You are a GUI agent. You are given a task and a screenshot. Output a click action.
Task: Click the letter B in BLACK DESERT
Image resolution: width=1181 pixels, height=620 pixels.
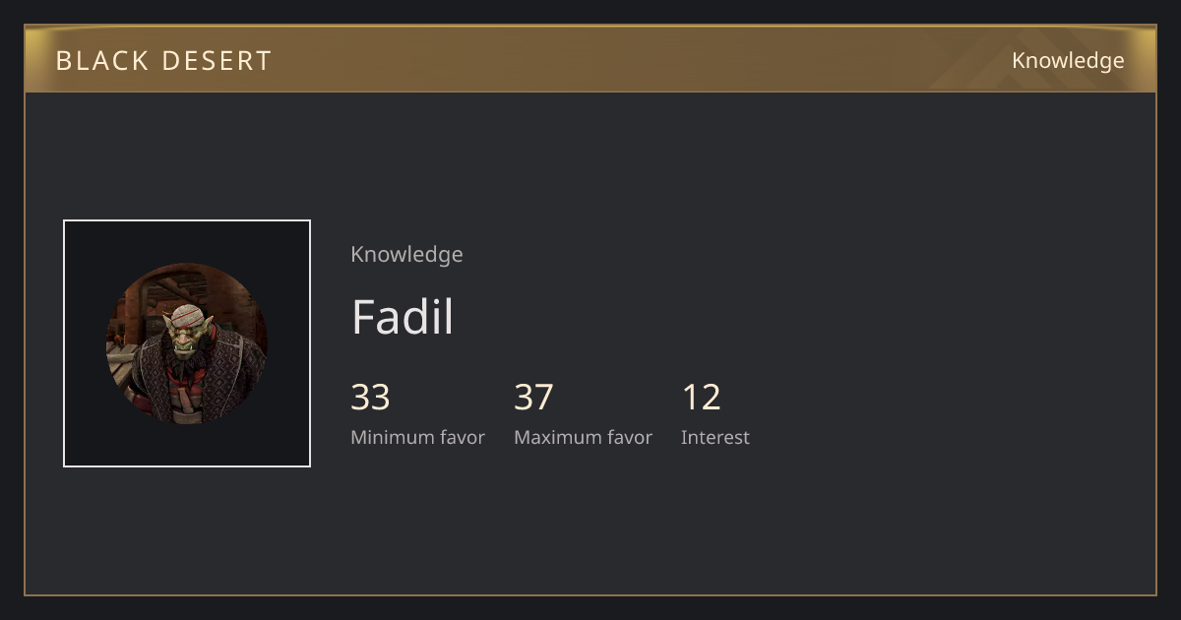click(x=63, y=61)
